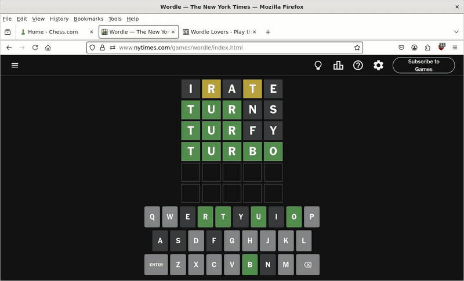This screenshot has width=464, height=281.
Task: Bookmark this page with the star
Action: [357, 48]
